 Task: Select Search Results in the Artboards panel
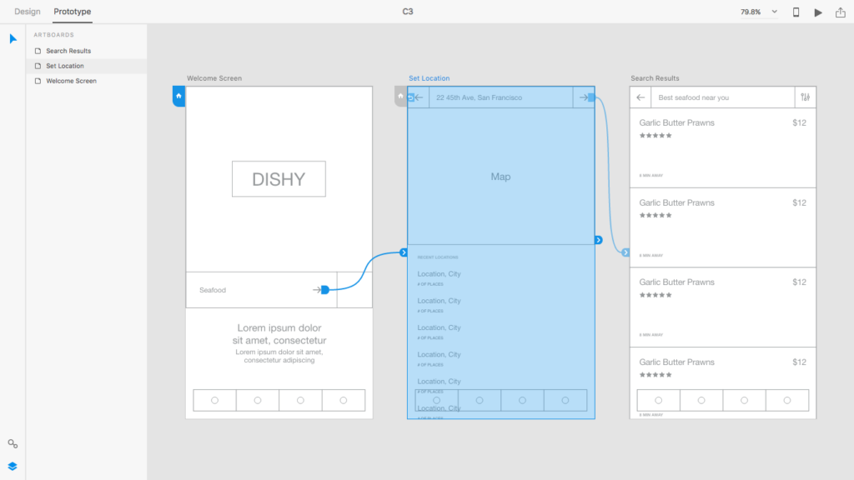(65, 51)
